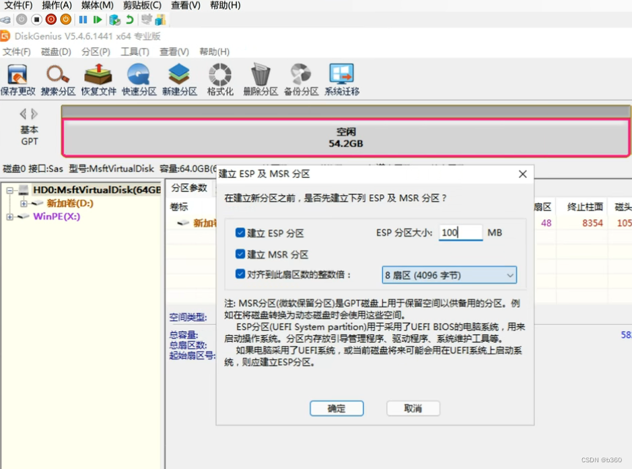Open the 操作(A) menu
The width and height of the screenshot is (632, 469).
(57, 5)
